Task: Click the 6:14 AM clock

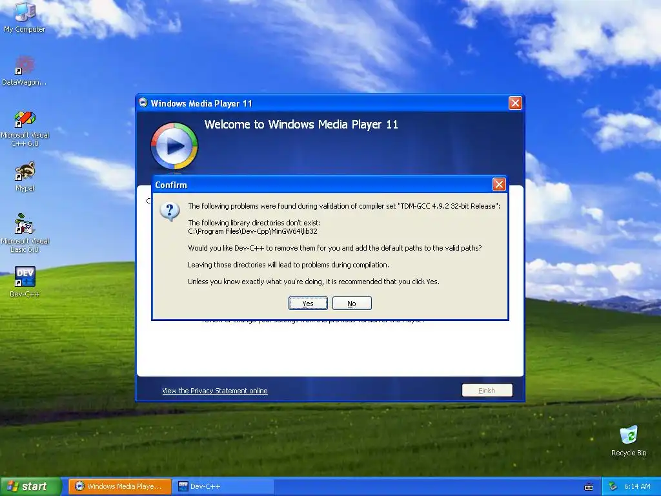Action: (x=637, y=486)
